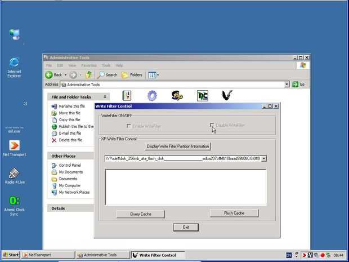Click the Forward arrow in Administrative Tools
This screenshot has width=349, height=262.
pyautogui.click(x=73, y=75)
